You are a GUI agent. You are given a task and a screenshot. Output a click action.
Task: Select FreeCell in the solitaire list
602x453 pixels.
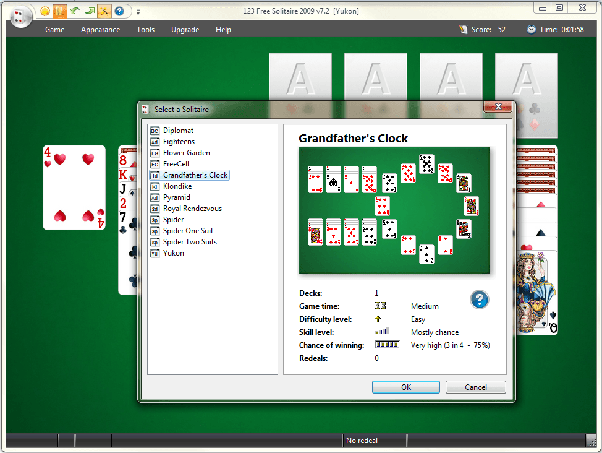[x=176, y=164]
